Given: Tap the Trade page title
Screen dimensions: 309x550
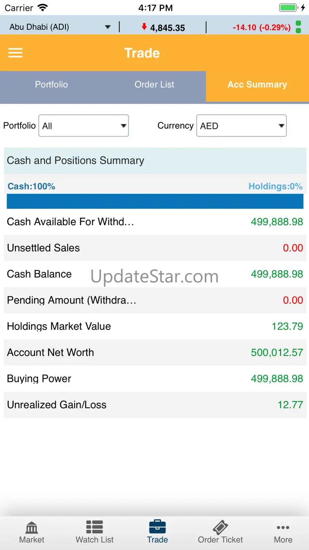Looking at the screenshot, I should click(x=142, y=53).
